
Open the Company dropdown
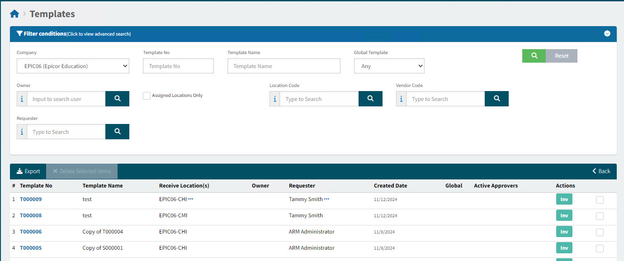click(x=73, y=66)
